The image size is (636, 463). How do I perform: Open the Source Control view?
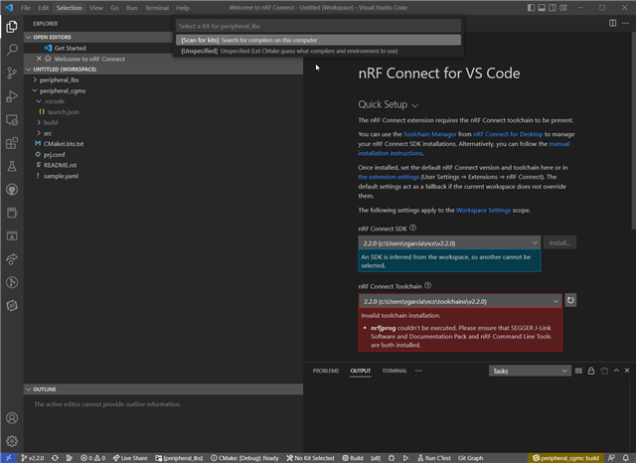[12, 73]
